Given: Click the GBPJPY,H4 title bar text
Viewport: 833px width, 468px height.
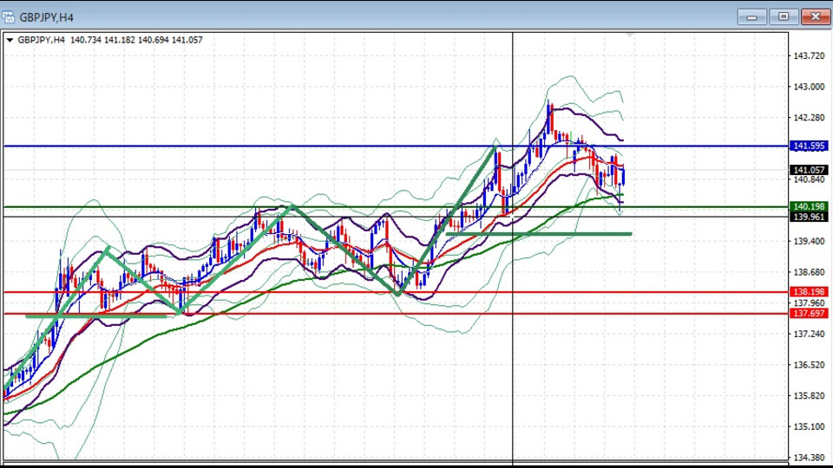Looking at the screenshot, I should click(x=46, y=17).
